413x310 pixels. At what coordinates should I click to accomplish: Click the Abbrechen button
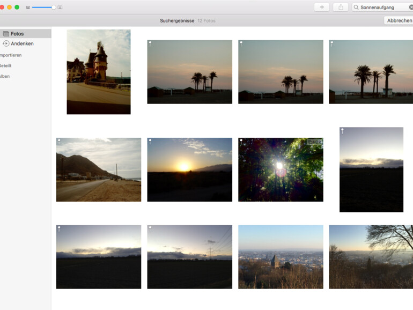[399, 20]
